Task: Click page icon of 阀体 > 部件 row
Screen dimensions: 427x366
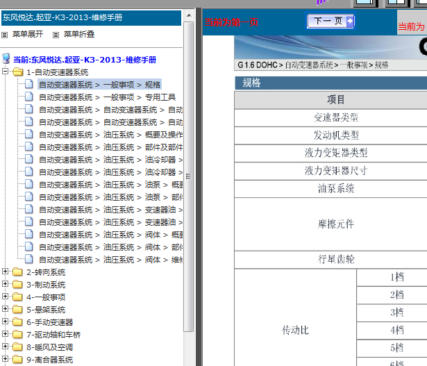Action: click(29, 247)
